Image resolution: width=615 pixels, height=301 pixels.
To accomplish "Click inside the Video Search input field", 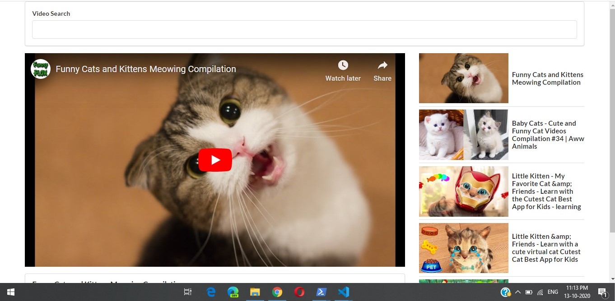I will click(x=304, y=29).
